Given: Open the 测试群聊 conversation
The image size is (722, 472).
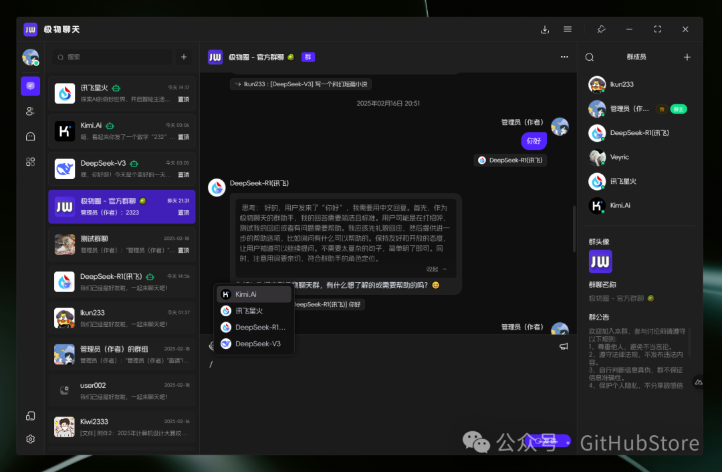Looking at the screenshot, I should [x=122, y=245].
